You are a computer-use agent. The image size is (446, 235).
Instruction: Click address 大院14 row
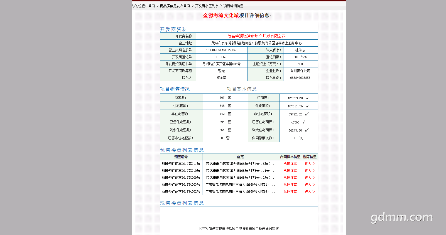[240, 191]
